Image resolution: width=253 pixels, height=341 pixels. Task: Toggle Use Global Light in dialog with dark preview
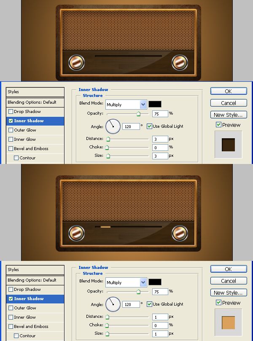point(149,126)
